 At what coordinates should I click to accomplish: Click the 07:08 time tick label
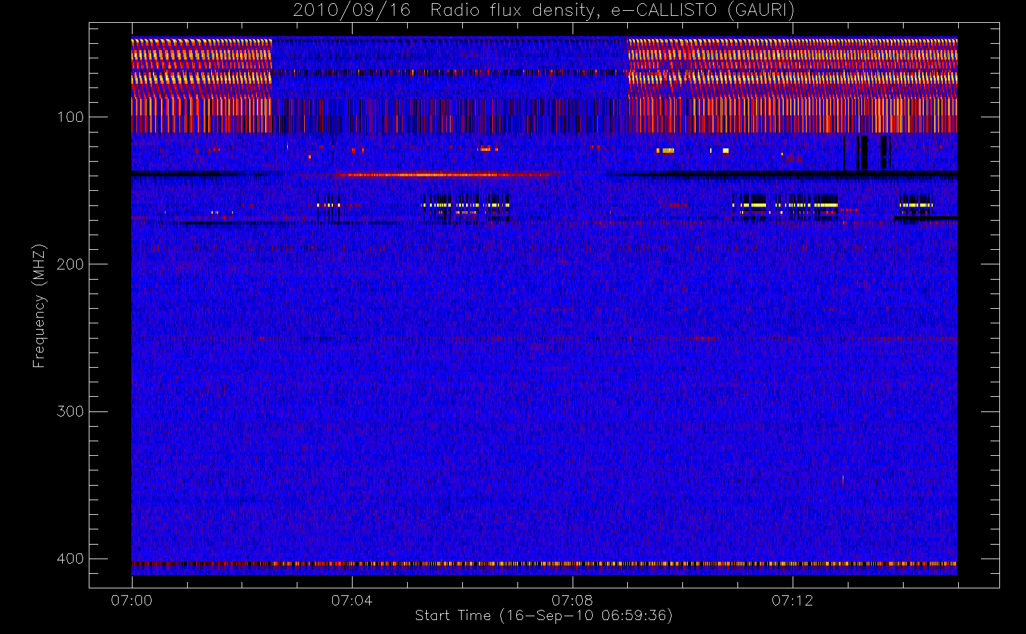coord(572,600)
